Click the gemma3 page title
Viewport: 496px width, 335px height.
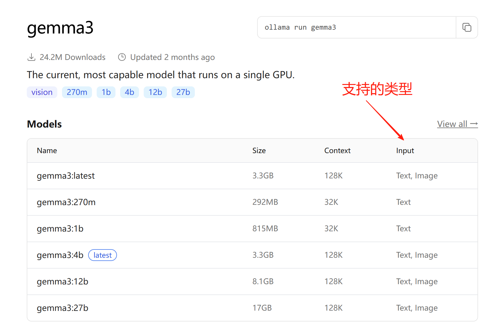tap(60, 28)
